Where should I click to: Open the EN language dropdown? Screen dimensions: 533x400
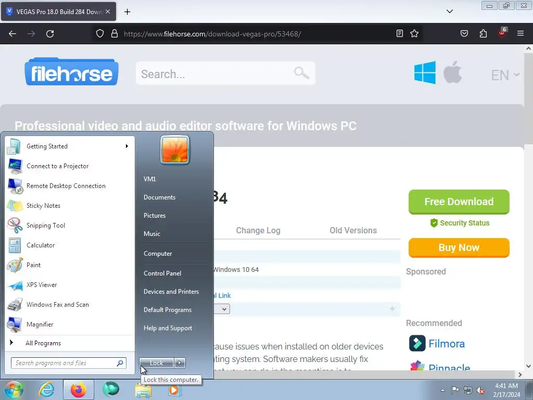(x=505, y=75)
